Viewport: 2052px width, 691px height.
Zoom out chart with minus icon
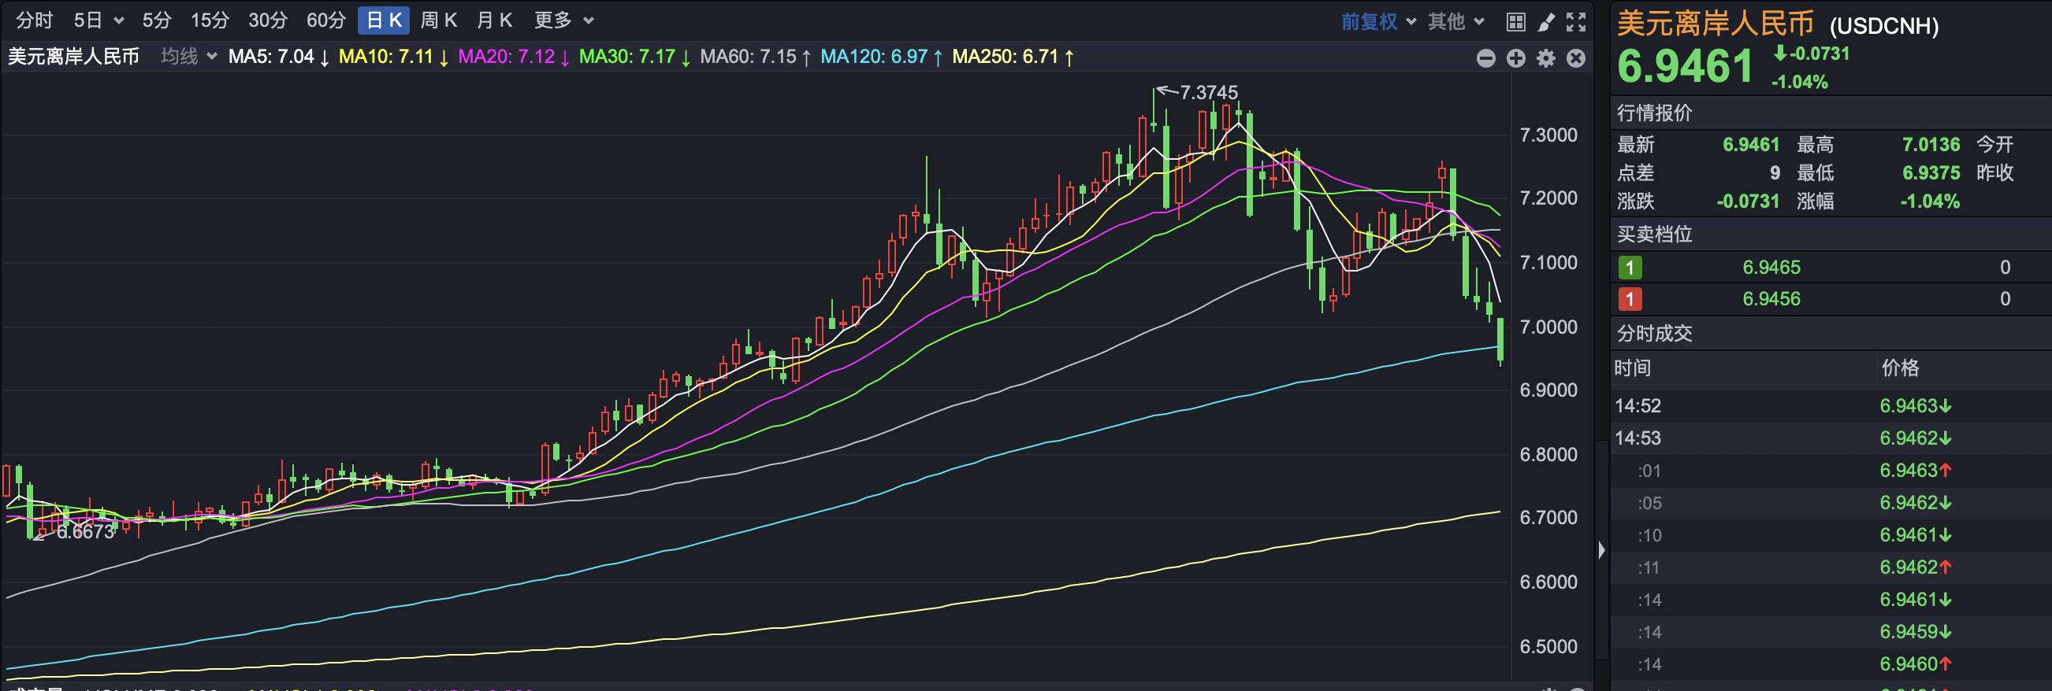(x=1485, y=58)
